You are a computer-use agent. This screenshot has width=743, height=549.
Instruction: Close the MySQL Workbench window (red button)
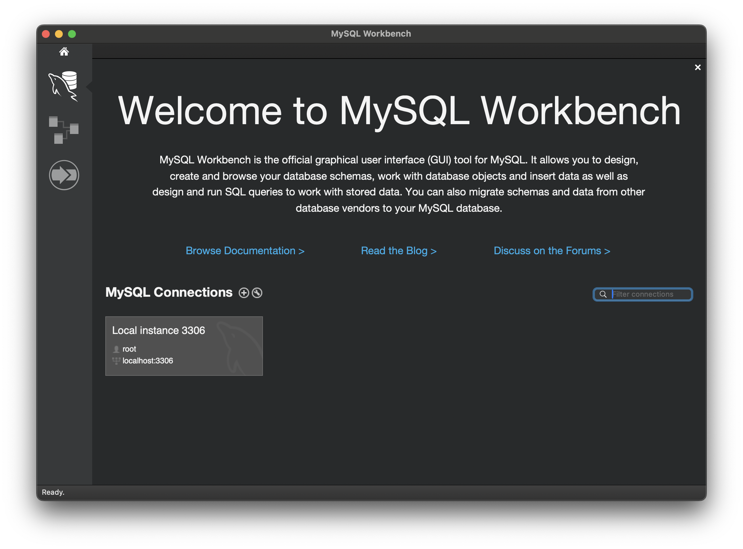tap(46, 34)
